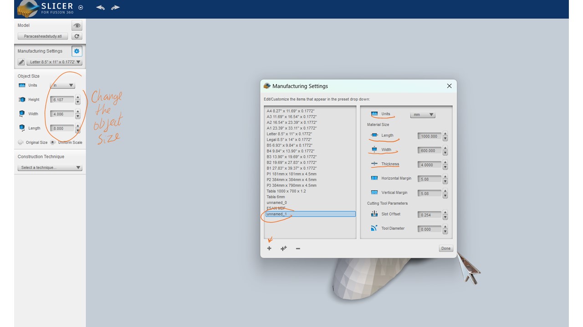Increase material Length with the up arrow
The height and width of the screenshot is (327, 583).
click(445, 134)
